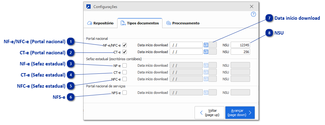Click NSU field containing 256

click(240, 52)
